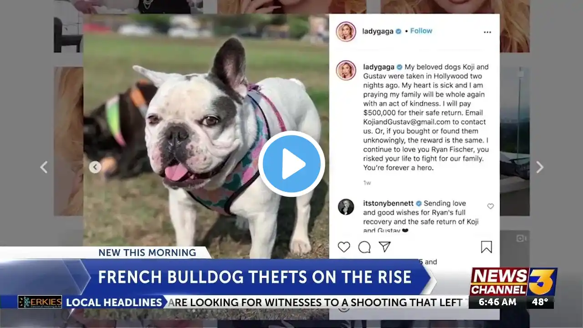Share the post with the paper plane icon

coord(385,247)
